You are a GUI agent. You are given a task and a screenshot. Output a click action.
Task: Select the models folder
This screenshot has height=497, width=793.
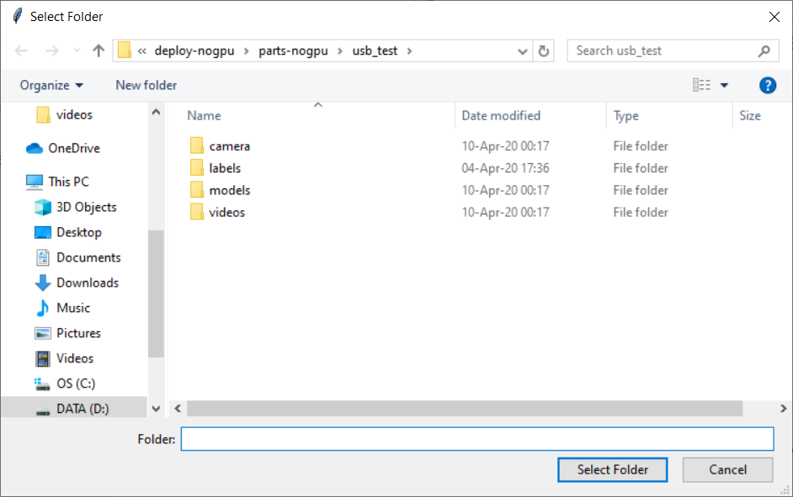[230, 190]
